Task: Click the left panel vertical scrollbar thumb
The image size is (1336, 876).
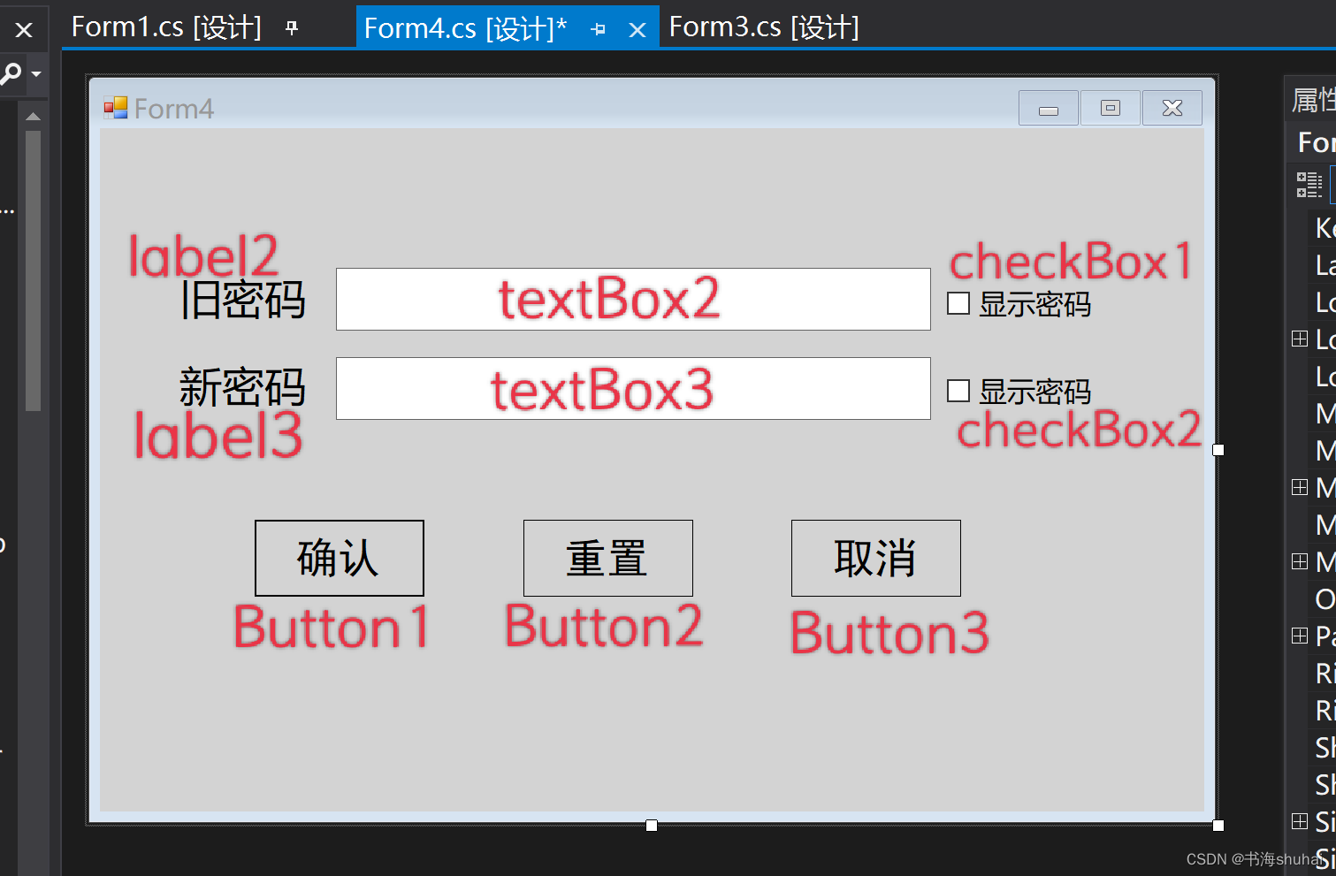Action: pyautogui.click(x=33, y=270)
